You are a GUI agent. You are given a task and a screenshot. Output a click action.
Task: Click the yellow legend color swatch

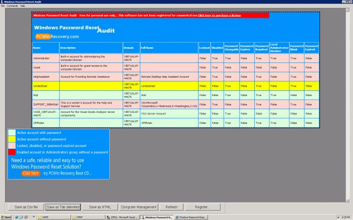[13, 139]
